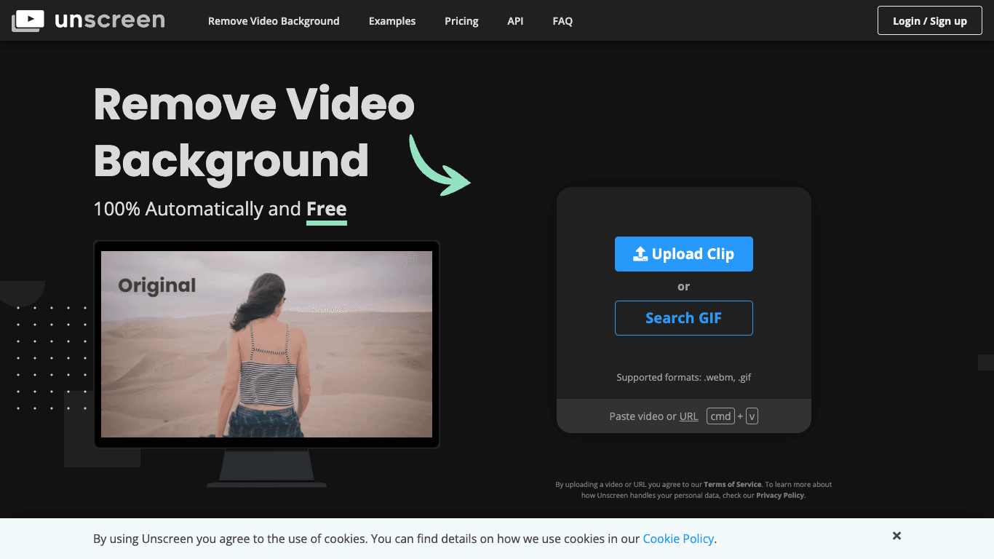Screen dimensions: 994x559
Task: Click the Search GIF button
Action: [683, 318]
